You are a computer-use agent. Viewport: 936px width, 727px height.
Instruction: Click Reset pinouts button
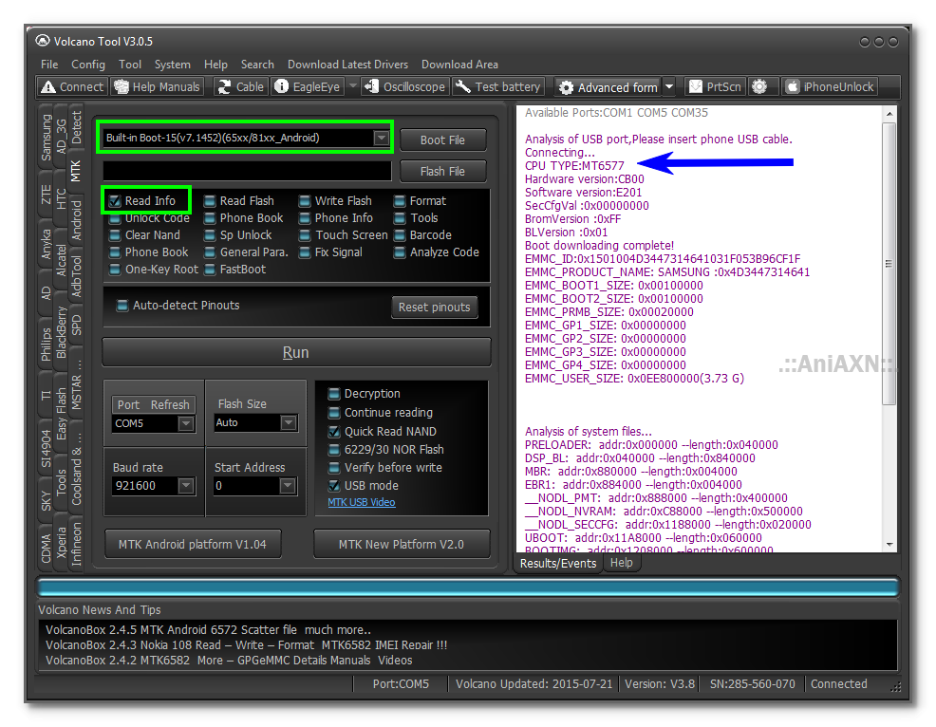pos(435,308)
